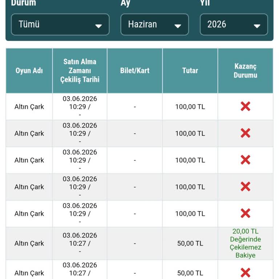Click the 20,00 TL Değerinde Çekilemez Bakiye text
Viewport: 279px width, 279px height.
(x=245, y=243)
